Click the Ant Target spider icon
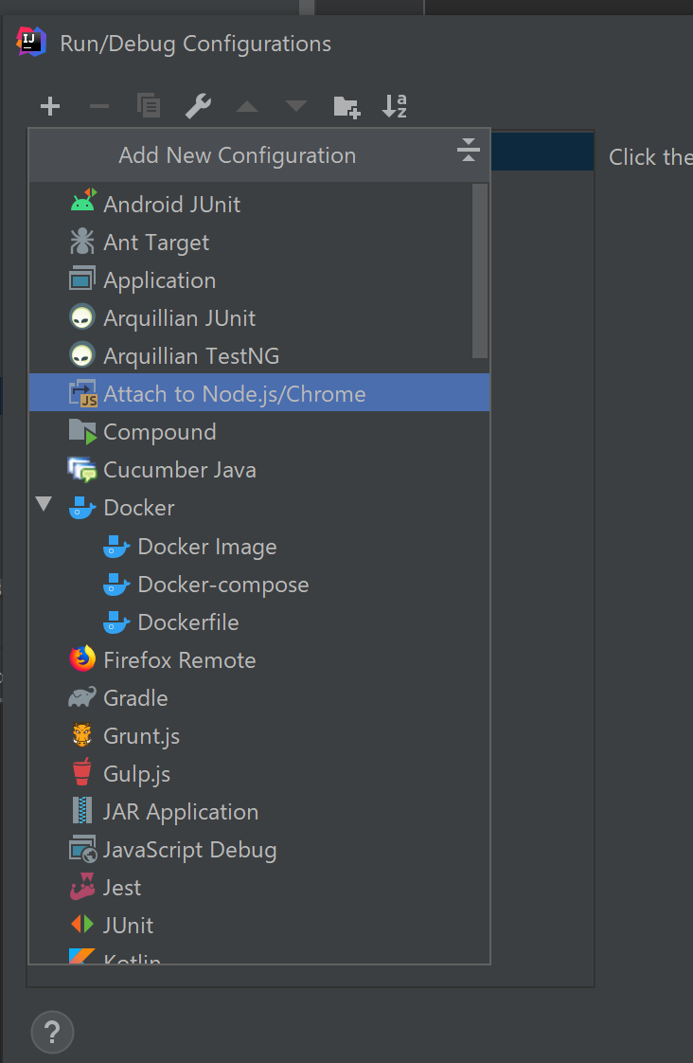The height and width of the screenshot is (1063, 693). [x=82, y=242]
